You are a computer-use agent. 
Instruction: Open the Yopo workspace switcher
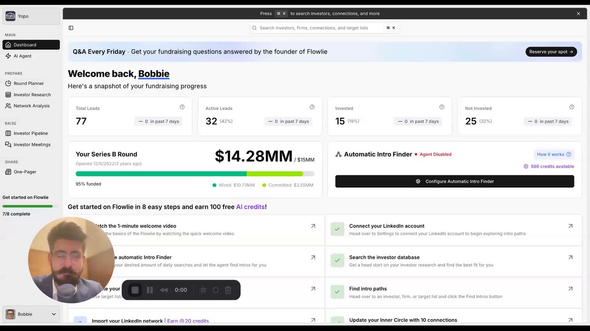tap(31, 16)
